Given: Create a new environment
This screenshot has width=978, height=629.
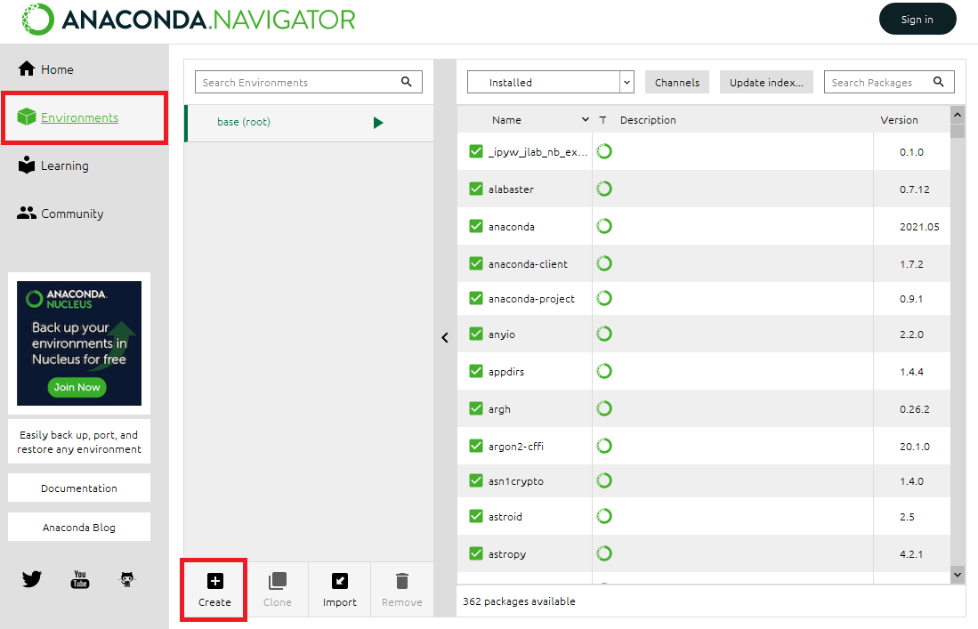Looking at the screenshot, I should pyautogui.click(x=214, y=590).
